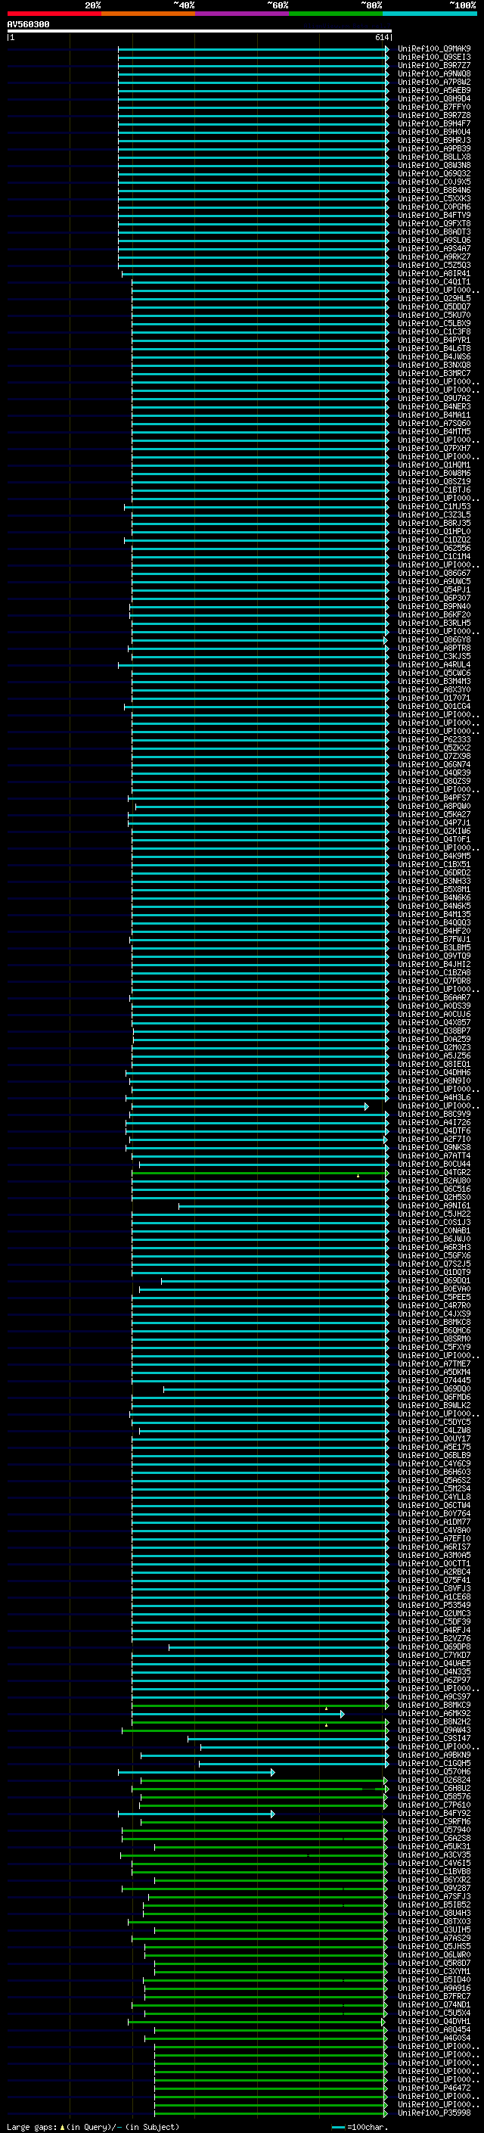
Task: Open hit UniRef100_B9H4F7
Action: [434, 123]
